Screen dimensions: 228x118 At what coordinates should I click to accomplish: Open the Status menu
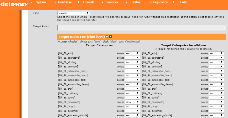(136, 2)
